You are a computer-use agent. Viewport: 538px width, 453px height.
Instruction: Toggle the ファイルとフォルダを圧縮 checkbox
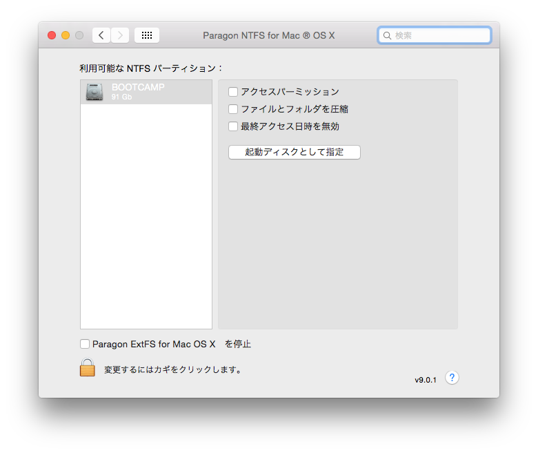point(233,109)
